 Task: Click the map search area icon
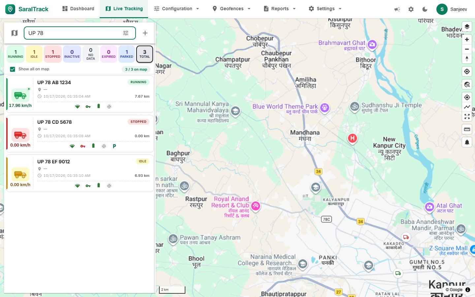[x=467, y=84]
